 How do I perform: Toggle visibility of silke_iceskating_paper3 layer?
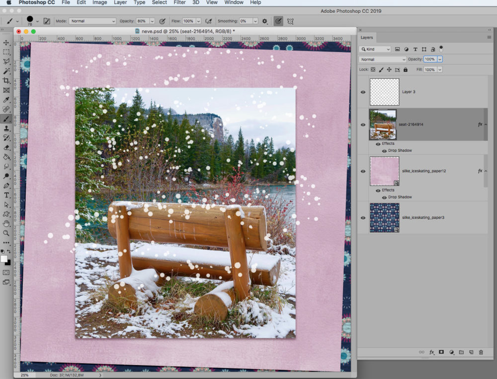pos(363,218)
